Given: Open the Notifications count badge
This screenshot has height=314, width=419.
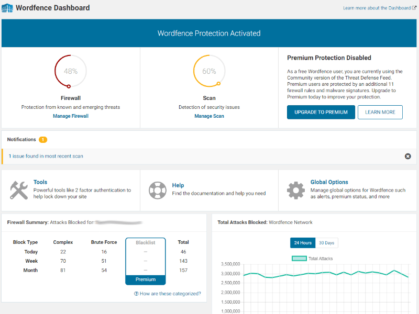Looking at the screenshot, I should [43, 140].
